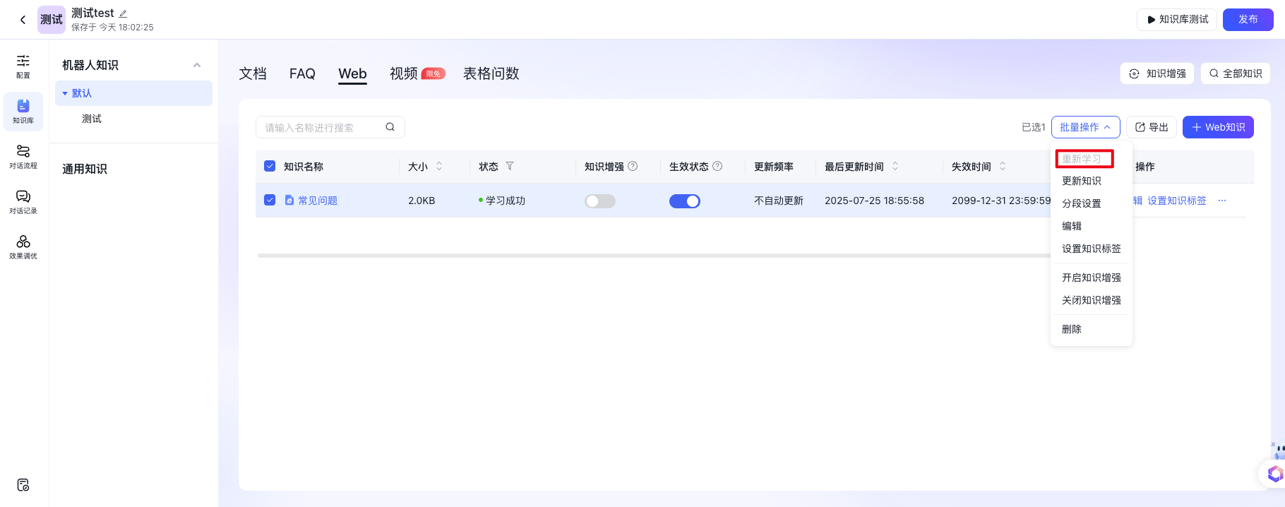Enable 知识增强 toggle for 常见问题
This screenshot has width=1285, height=507.
[x=600, y=201]
